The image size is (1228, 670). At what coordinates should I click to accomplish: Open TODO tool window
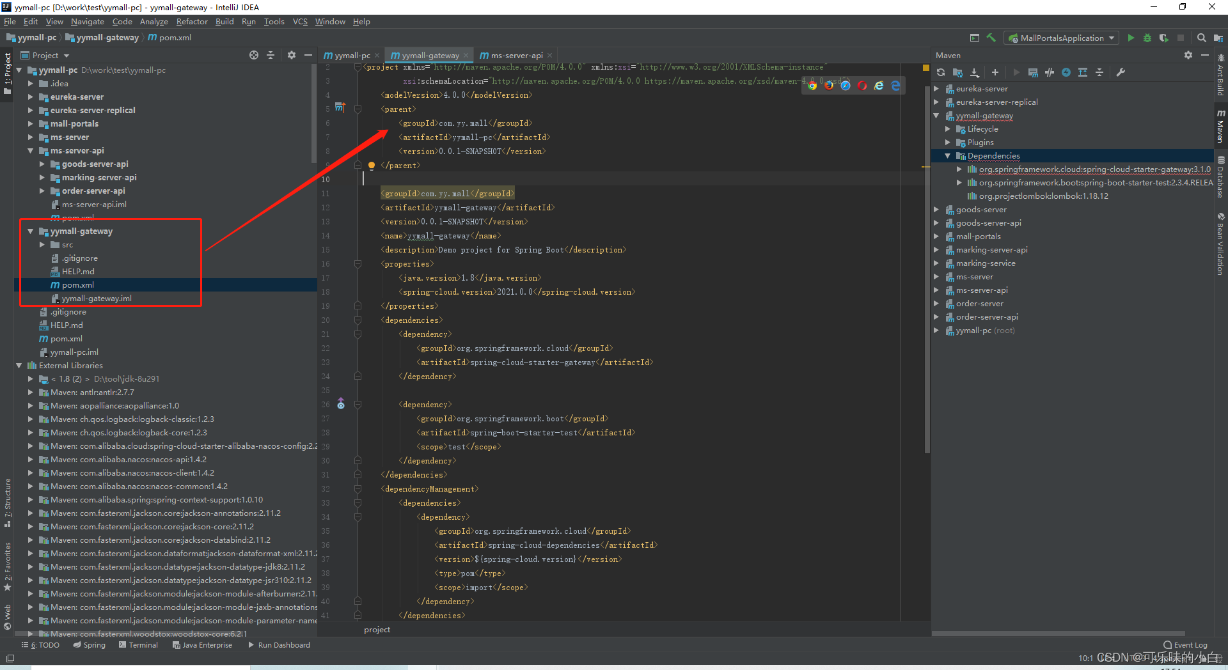coord(41,645)
